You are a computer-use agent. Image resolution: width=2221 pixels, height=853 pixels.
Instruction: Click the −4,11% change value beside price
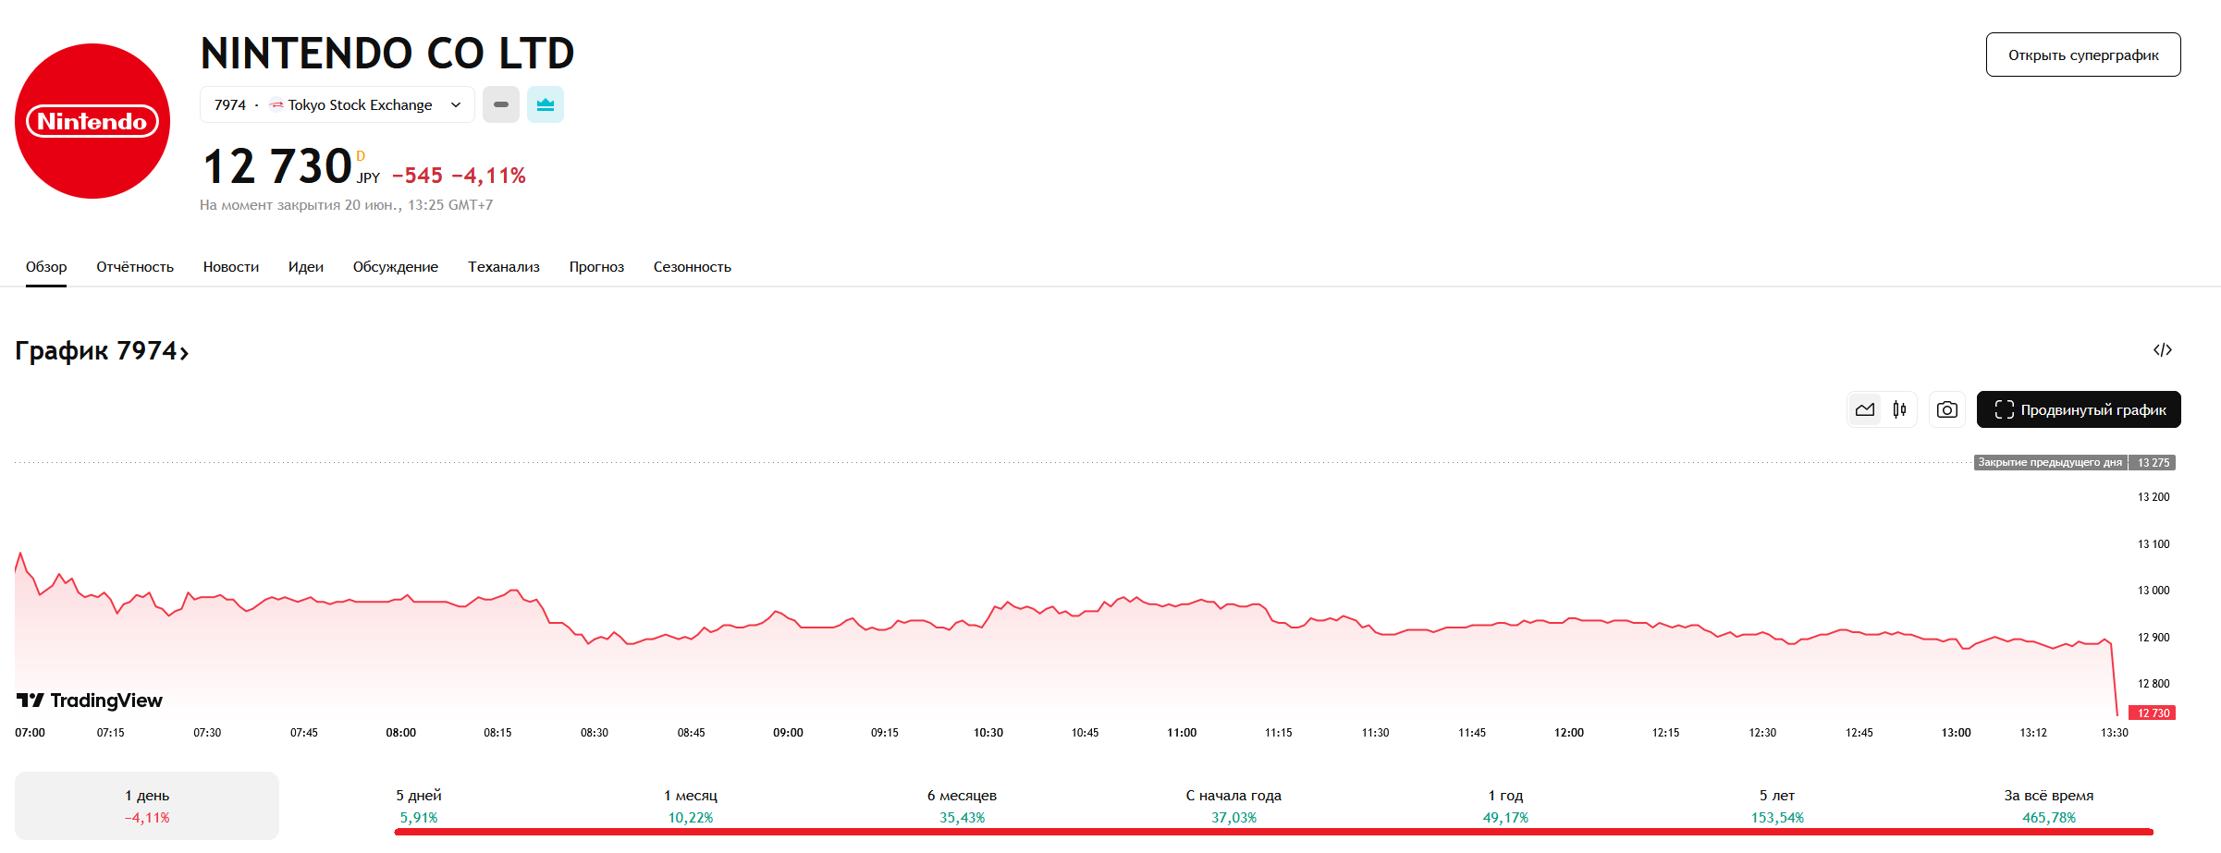click(488, 176)
